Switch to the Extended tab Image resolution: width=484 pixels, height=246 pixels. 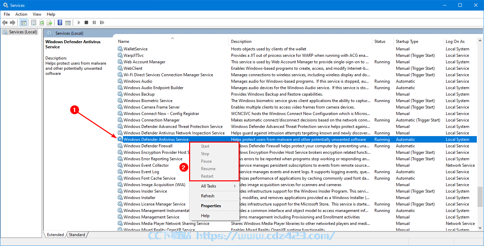(55, 235)
